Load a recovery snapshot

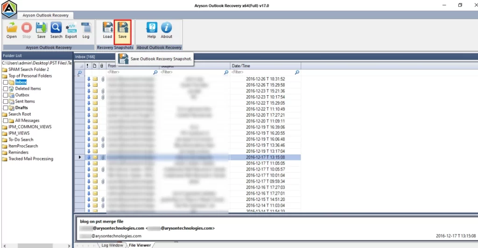click(x=107, y=30)
